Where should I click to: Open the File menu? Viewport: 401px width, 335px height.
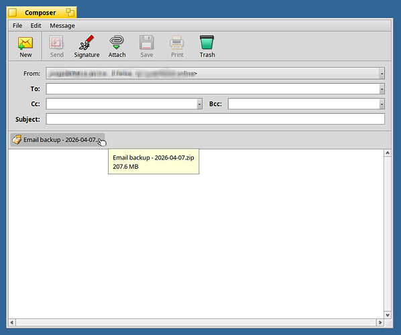pos(17,25)
